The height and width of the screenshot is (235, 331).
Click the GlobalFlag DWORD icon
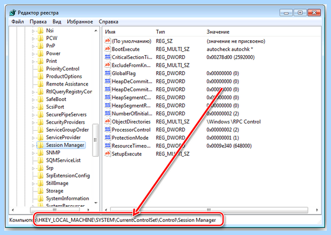coord(108,73)
